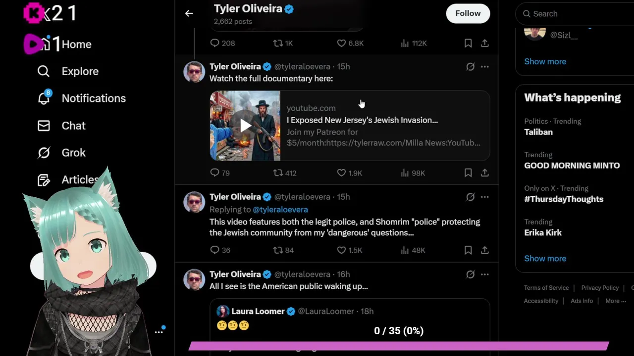Open Chat envelope icon
Screen dimensions: 634x356
point(44,126)
